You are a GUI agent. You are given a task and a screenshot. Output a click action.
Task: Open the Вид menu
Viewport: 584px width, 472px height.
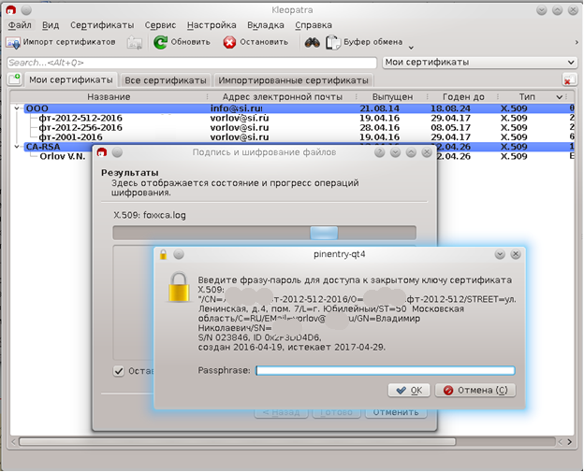coord(51,25)
